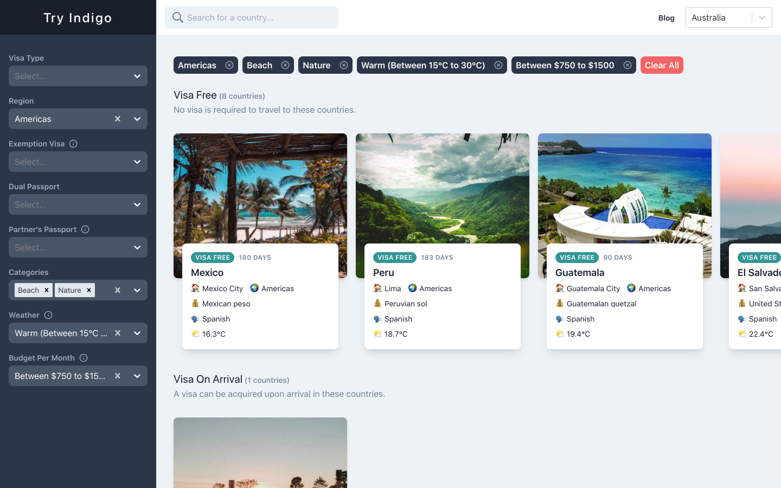The width and height of the screenshot is (781, 488).
Task: Click the search magnifier icon
Action: tap(178, 17)
